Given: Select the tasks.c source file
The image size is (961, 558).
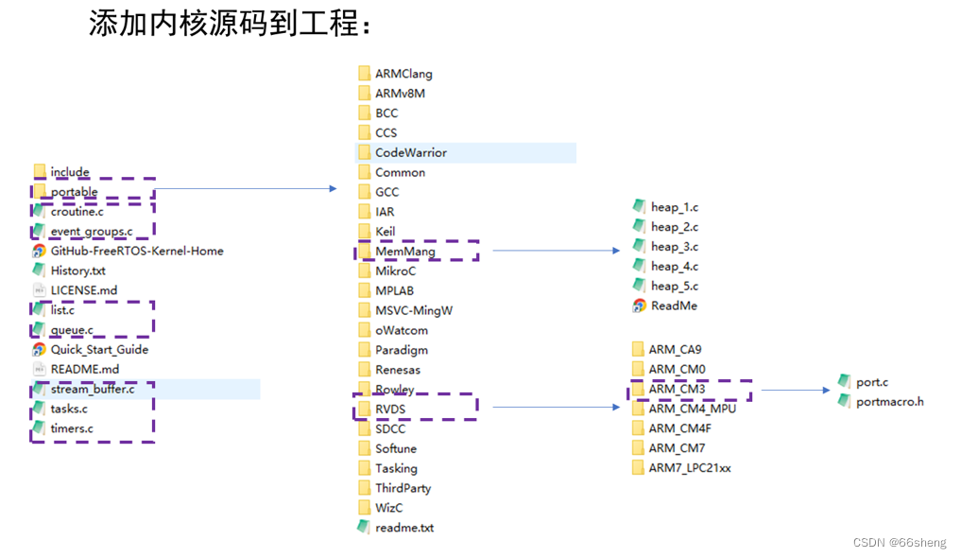Looking at the screenshot, I should 68,409.
